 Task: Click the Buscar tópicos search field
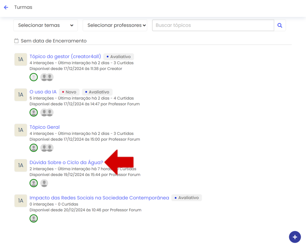(x=213, y=25)
